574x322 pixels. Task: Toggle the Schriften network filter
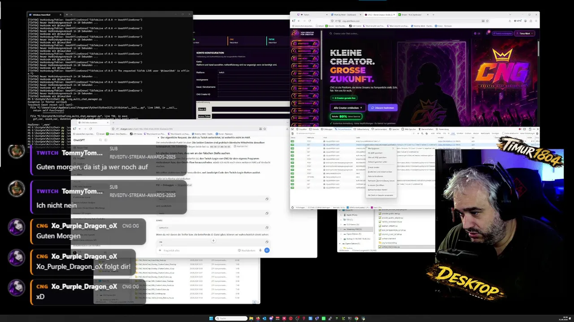[460, 133]
